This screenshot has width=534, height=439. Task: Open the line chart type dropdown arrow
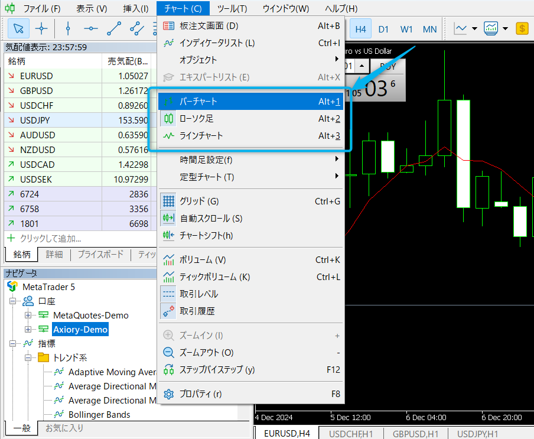coord(474,28)
